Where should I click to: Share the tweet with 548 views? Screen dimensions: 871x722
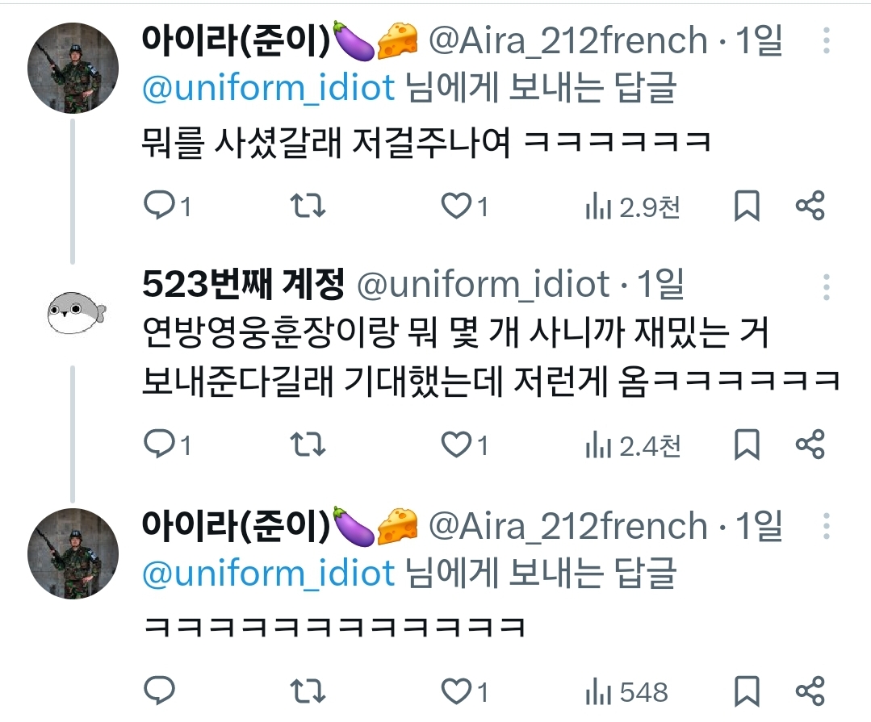coord(810,691)
